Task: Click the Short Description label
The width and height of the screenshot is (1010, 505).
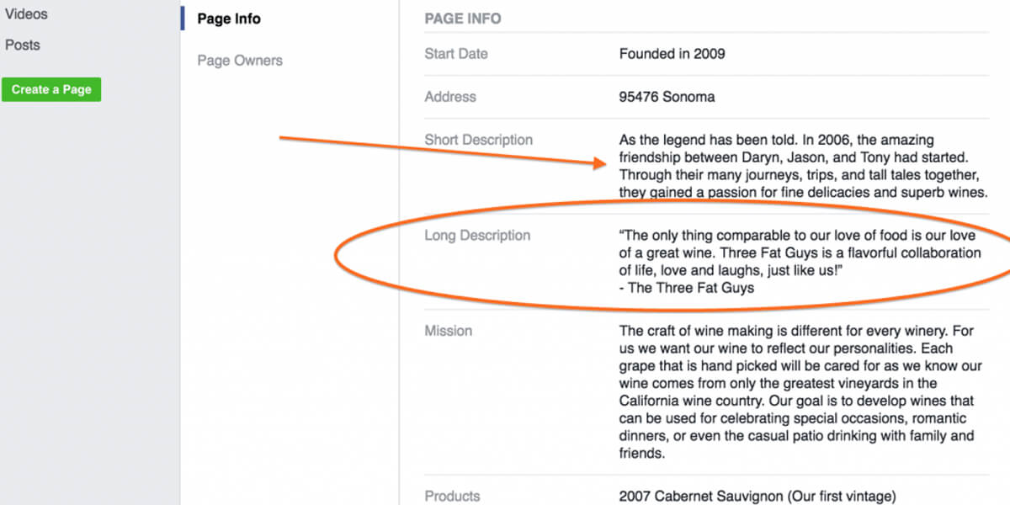Action: point(478,139)
